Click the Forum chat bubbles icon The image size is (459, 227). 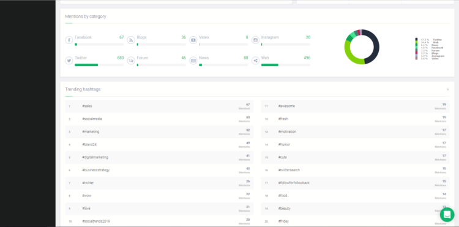click(x=131, y=61)
